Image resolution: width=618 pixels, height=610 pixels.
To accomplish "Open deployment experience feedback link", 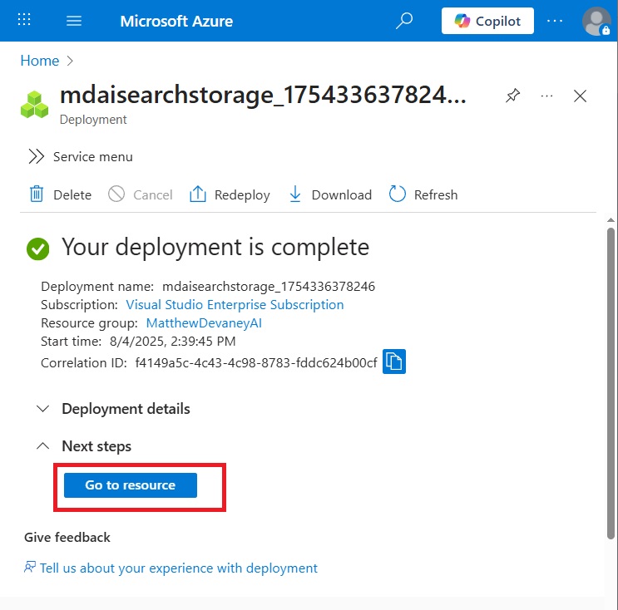I will (x=179, y=568).
